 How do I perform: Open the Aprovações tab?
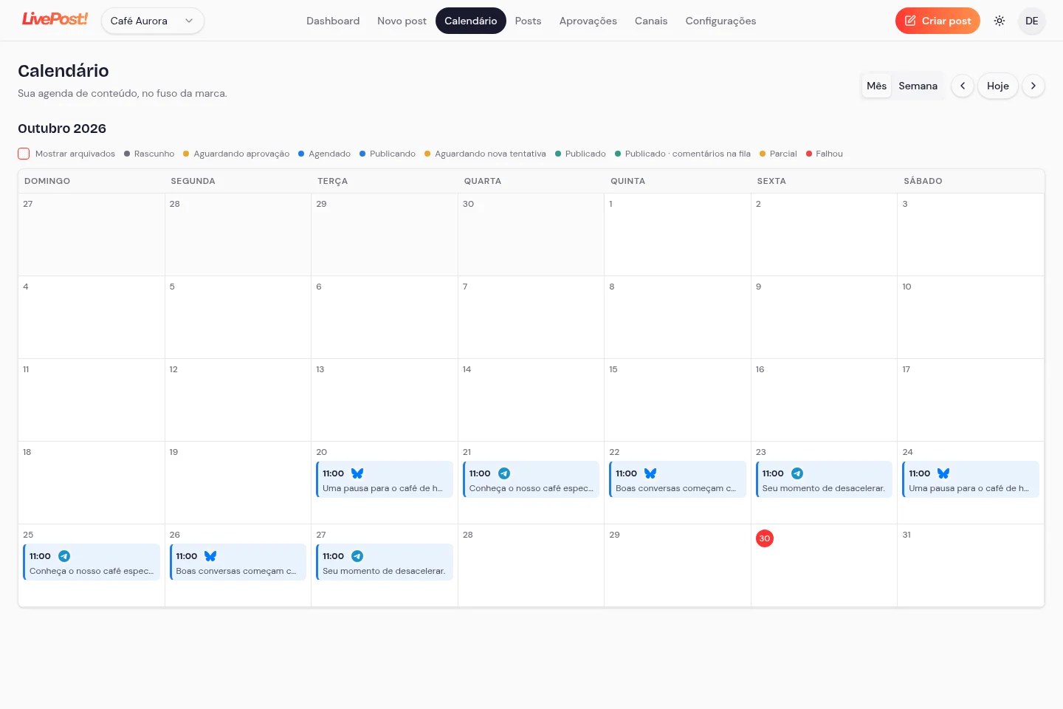(588, 21)
